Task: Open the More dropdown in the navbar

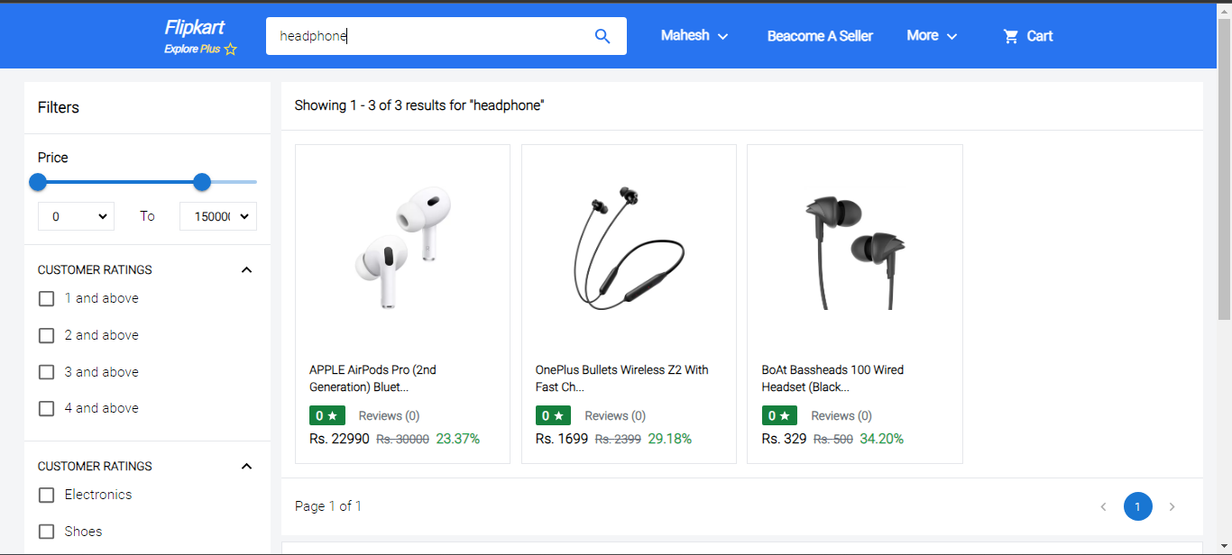Action: coord(931,35)
